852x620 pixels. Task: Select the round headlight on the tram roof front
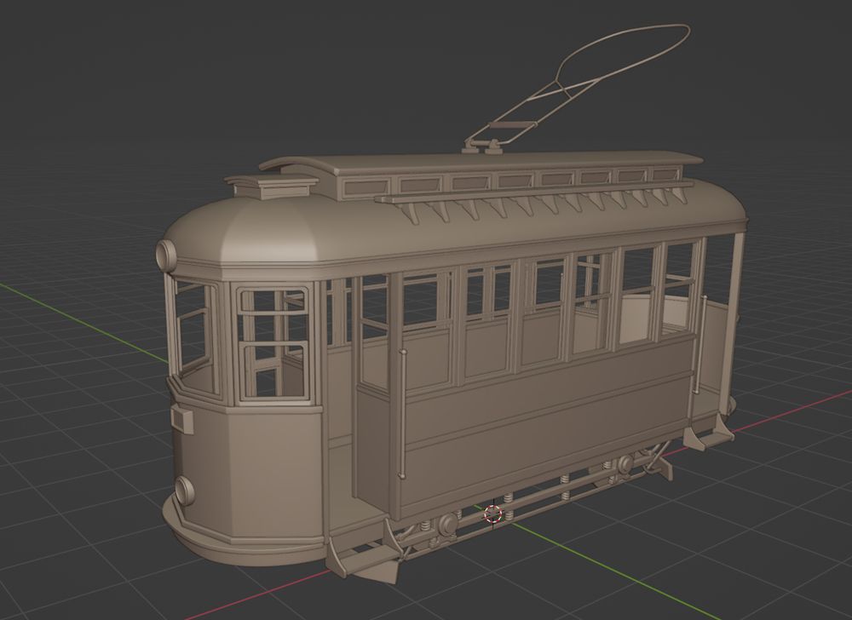(166, 255)
